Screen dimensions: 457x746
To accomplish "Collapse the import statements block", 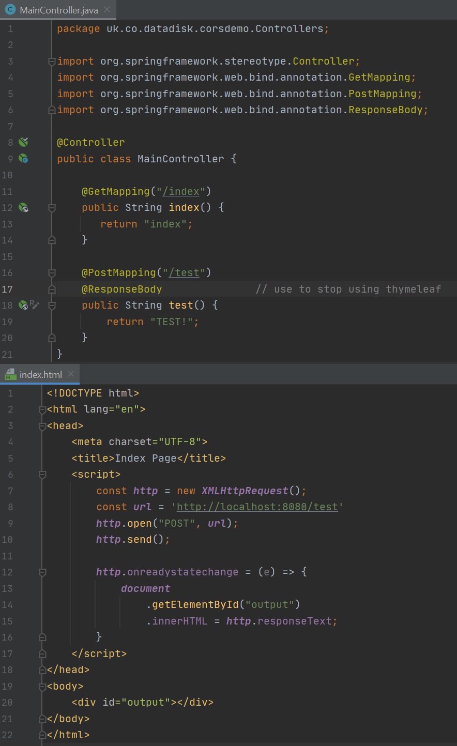I will click(51, 62).
